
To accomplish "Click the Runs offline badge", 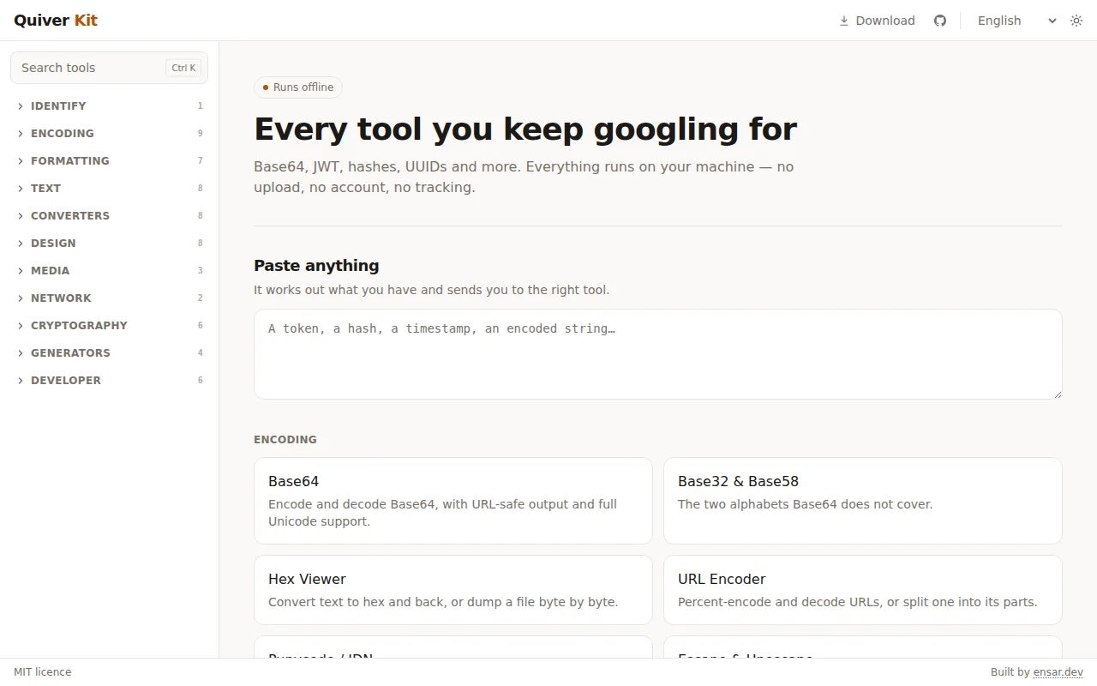I will point(298,87).
